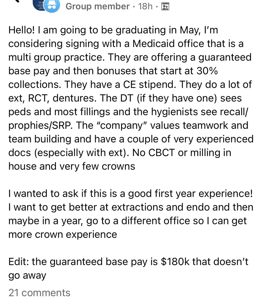Tap the paragraph about good first year experience
This screenshot has height=303, width=266.
click(x=131, y=214)
